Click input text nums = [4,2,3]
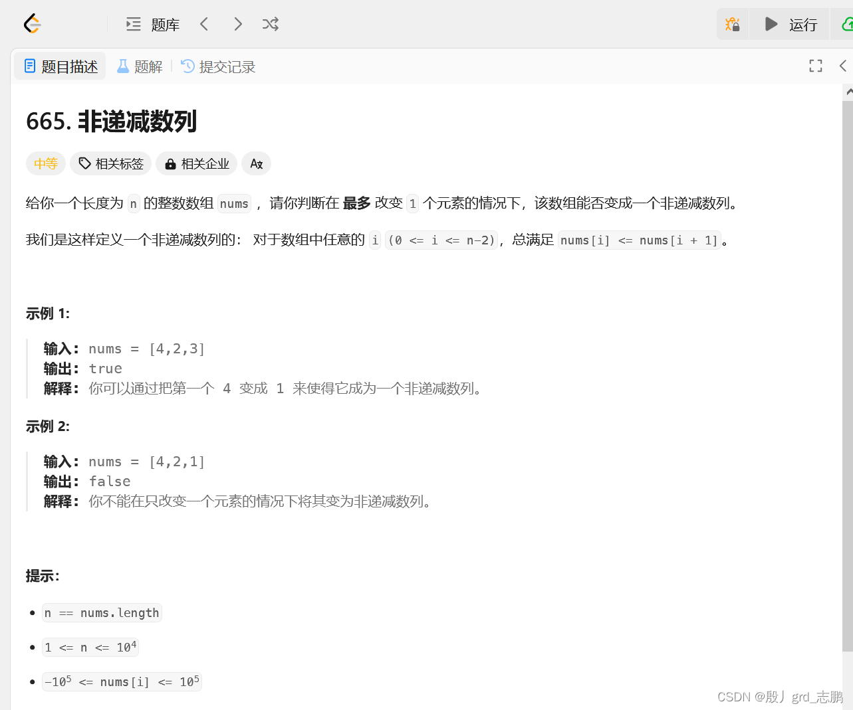Image resolution: width=853 pixels, height=710 pixels. (x=147, y=349)
